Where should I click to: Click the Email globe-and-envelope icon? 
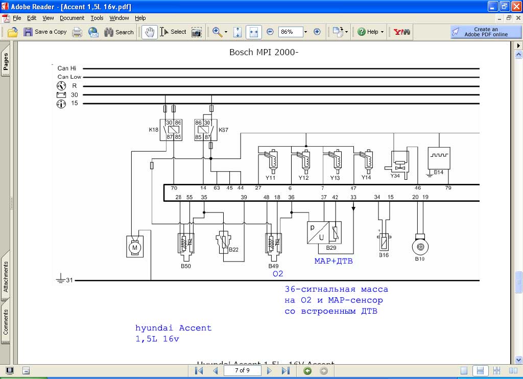(93, 32)
